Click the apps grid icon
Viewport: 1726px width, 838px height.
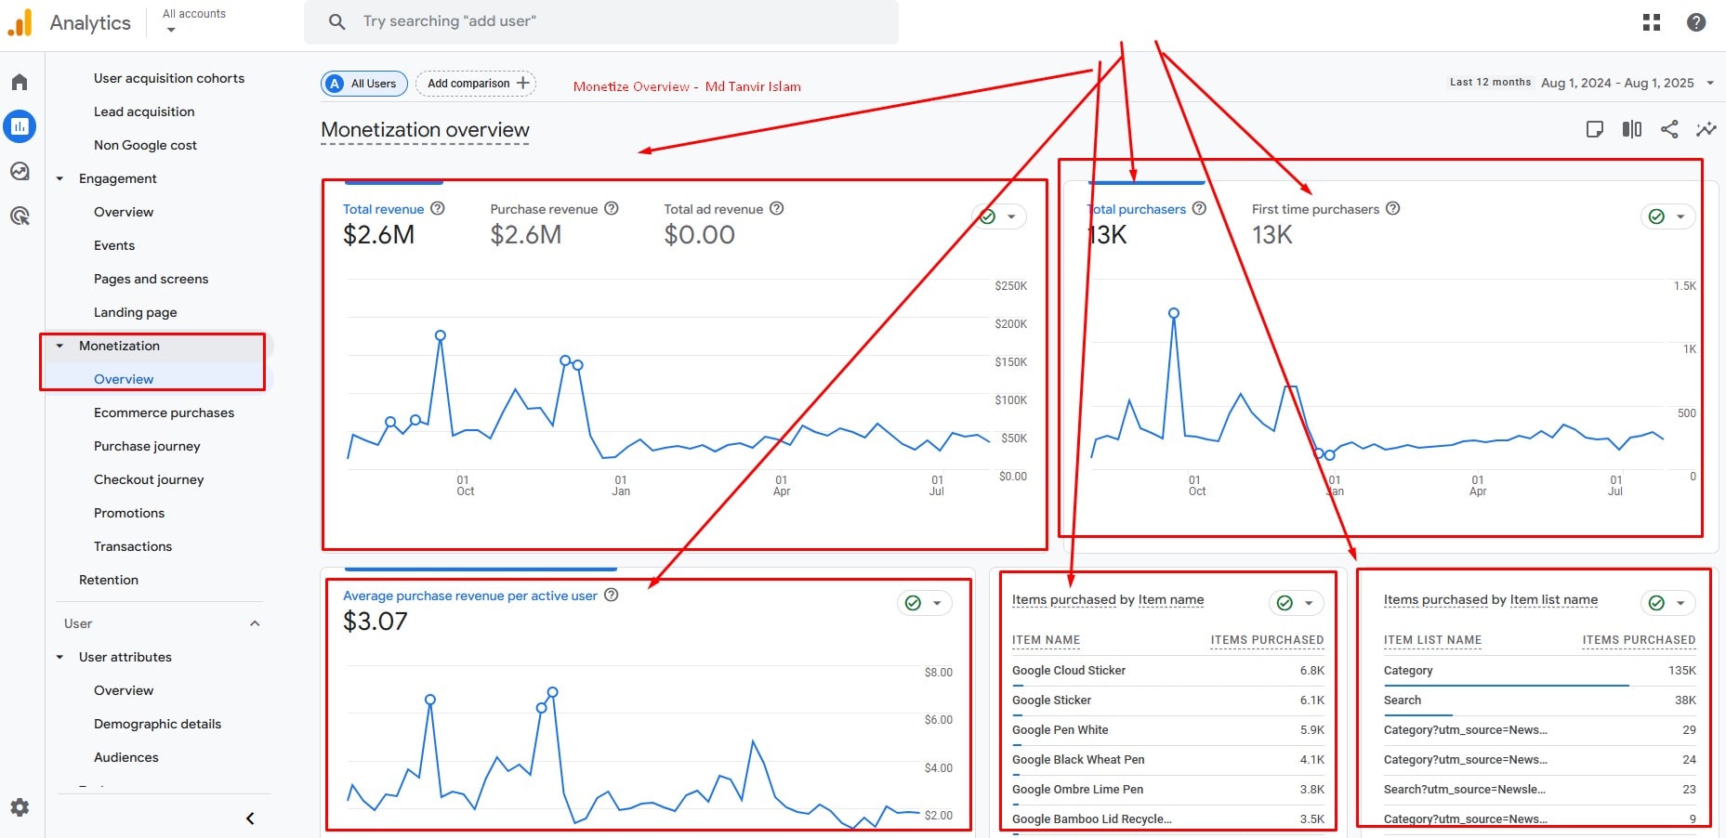[1651, 22]
